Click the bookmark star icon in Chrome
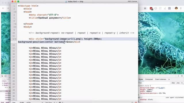The image size is (184, 103). click(x=145, y=8)
